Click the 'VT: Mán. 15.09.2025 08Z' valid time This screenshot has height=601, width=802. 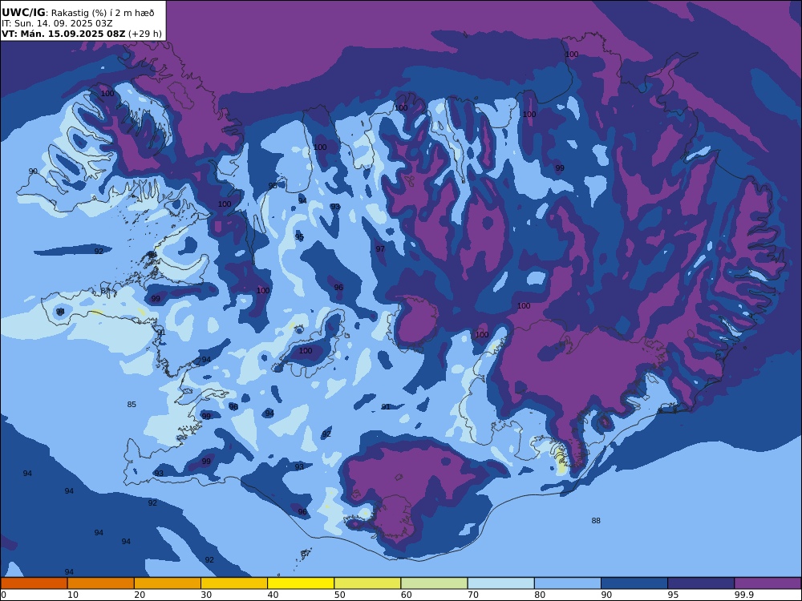[63, 34]
